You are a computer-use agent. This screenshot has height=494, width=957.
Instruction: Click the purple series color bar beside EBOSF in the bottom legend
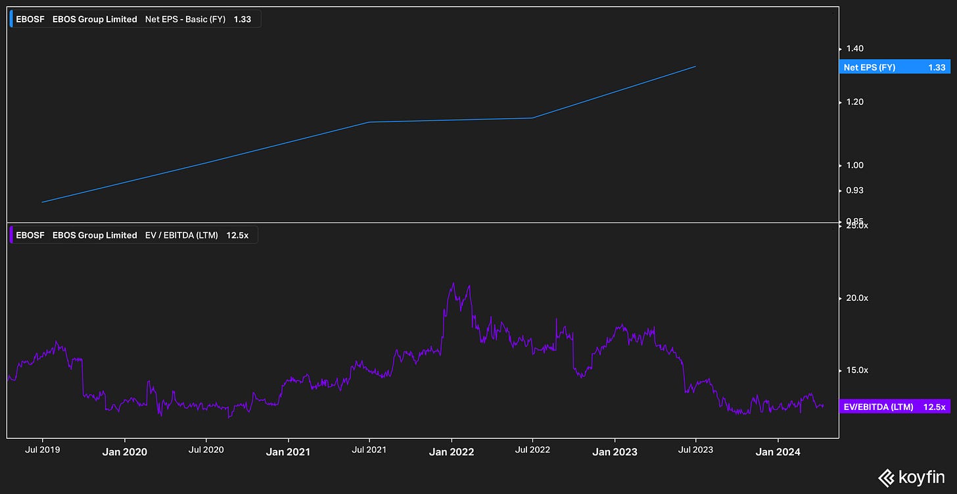coord(11,235)
